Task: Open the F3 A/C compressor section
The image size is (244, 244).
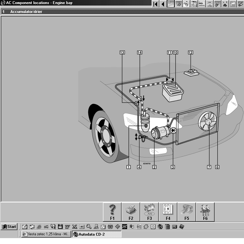Action: [x=149, y=212]
